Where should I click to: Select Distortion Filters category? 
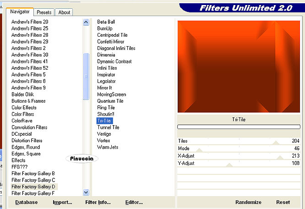[27, 141]
